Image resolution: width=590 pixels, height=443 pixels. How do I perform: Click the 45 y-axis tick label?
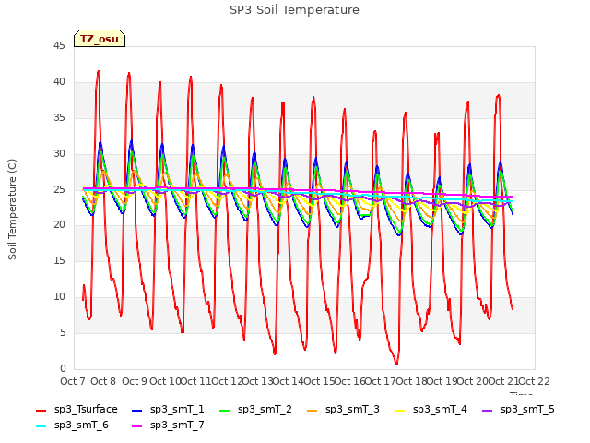click(59, 46)
